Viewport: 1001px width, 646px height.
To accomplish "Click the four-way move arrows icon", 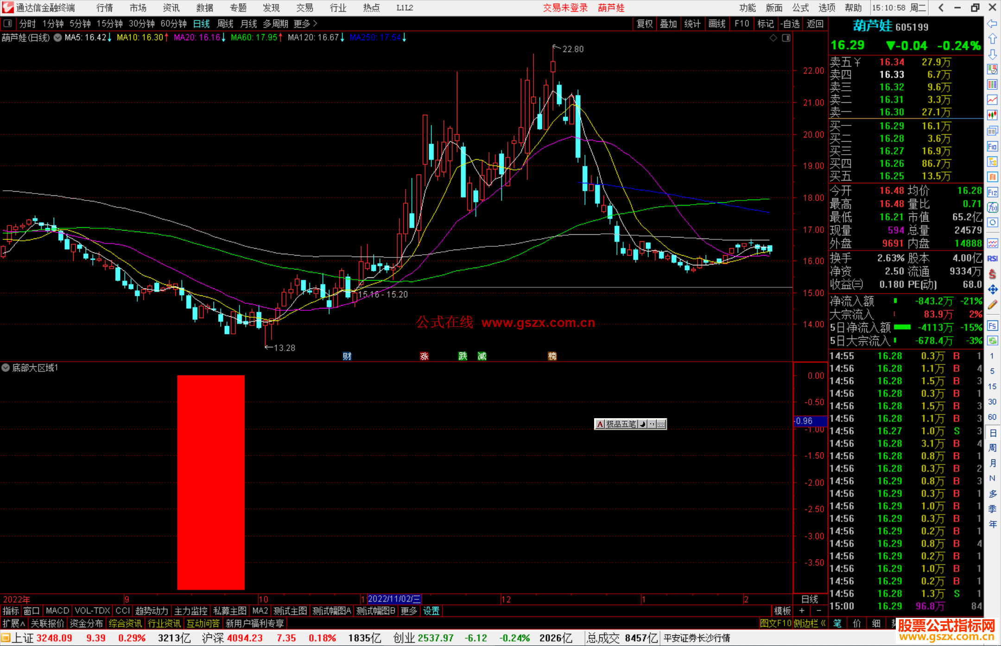I will pos(992,289).
